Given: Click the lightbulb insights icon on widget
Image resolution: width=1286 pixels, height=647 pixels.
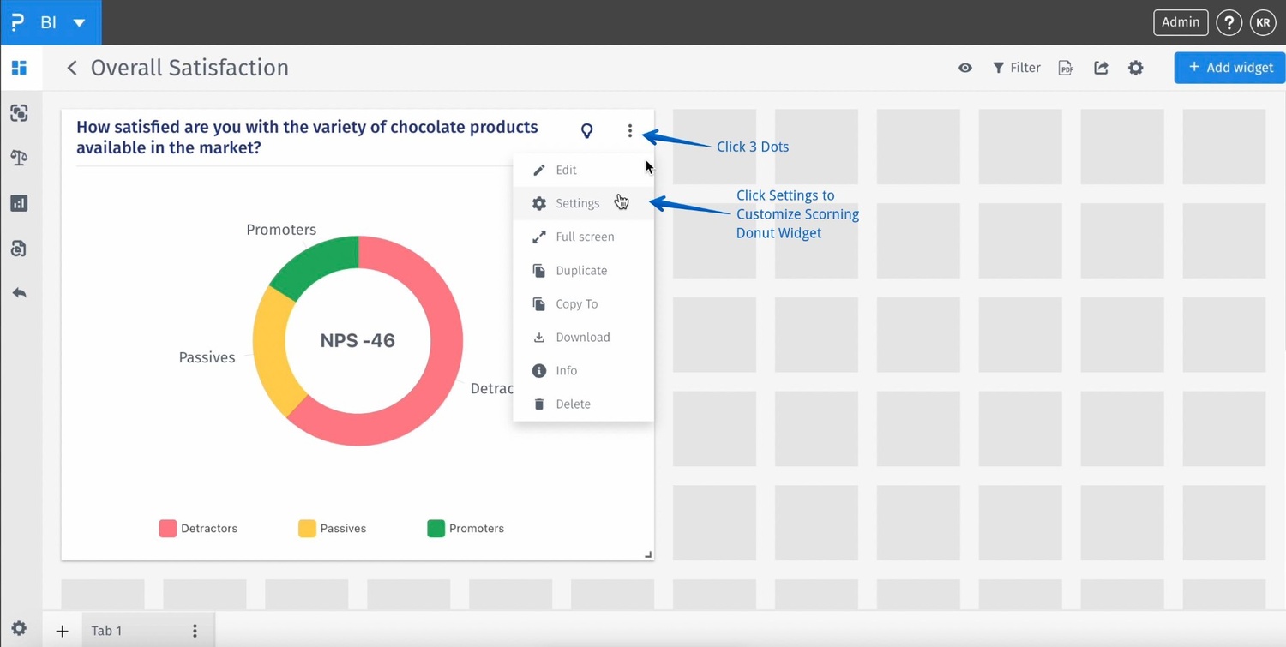Looking at the screenshot, I should tap(586, 131).
